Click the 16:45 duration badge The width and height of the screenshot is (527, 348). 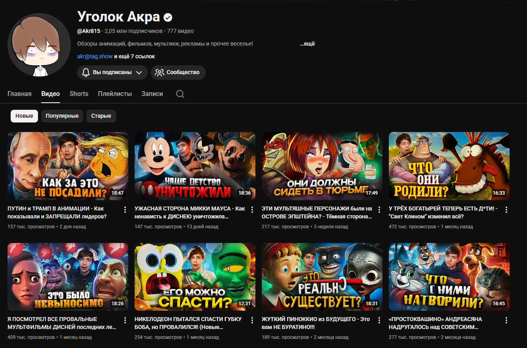click(499, 304)
